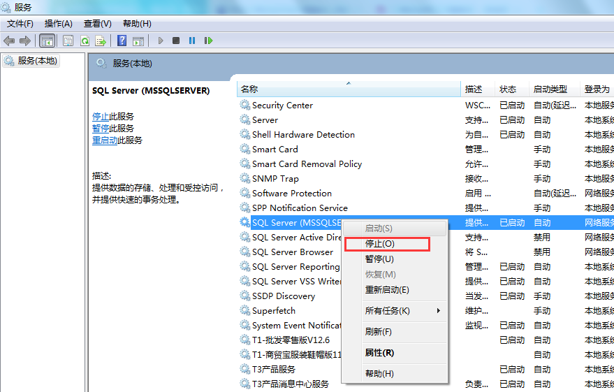Click the Export List toolbar icon
Viewport: 614px width, 392px height.
[x=101, y=41]
